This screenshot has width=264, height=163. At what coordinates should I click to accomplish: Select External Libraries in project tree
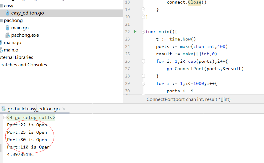[16, 57]
